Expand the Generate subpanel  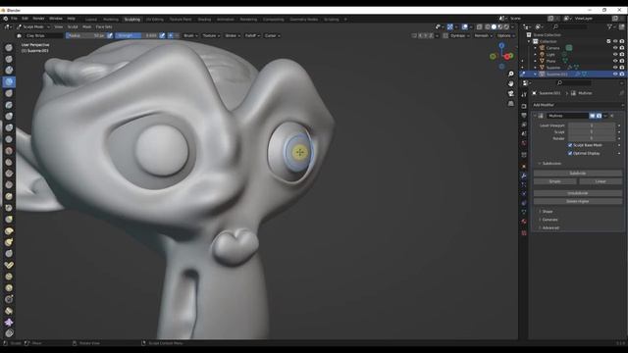[549, 220]
